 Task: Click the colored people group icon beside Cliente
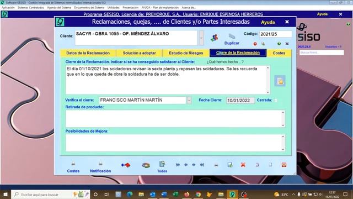click(x=215, y=38)
